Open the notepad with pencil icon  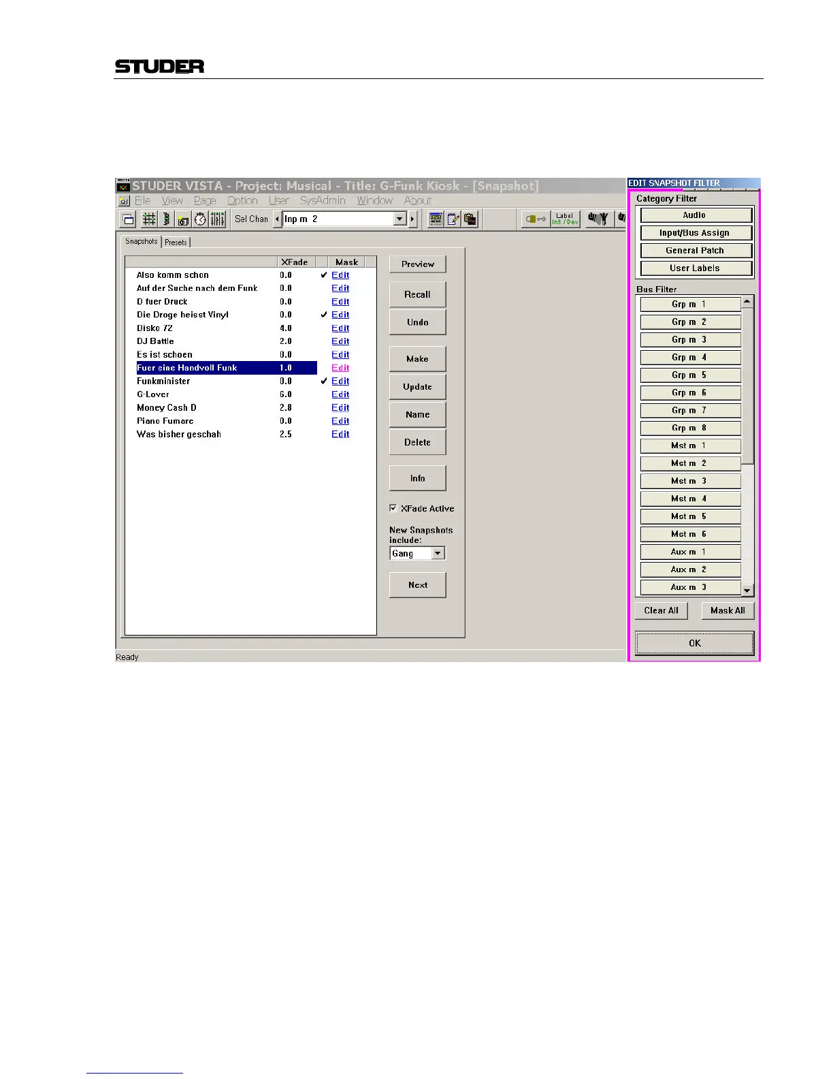[453, 219]
